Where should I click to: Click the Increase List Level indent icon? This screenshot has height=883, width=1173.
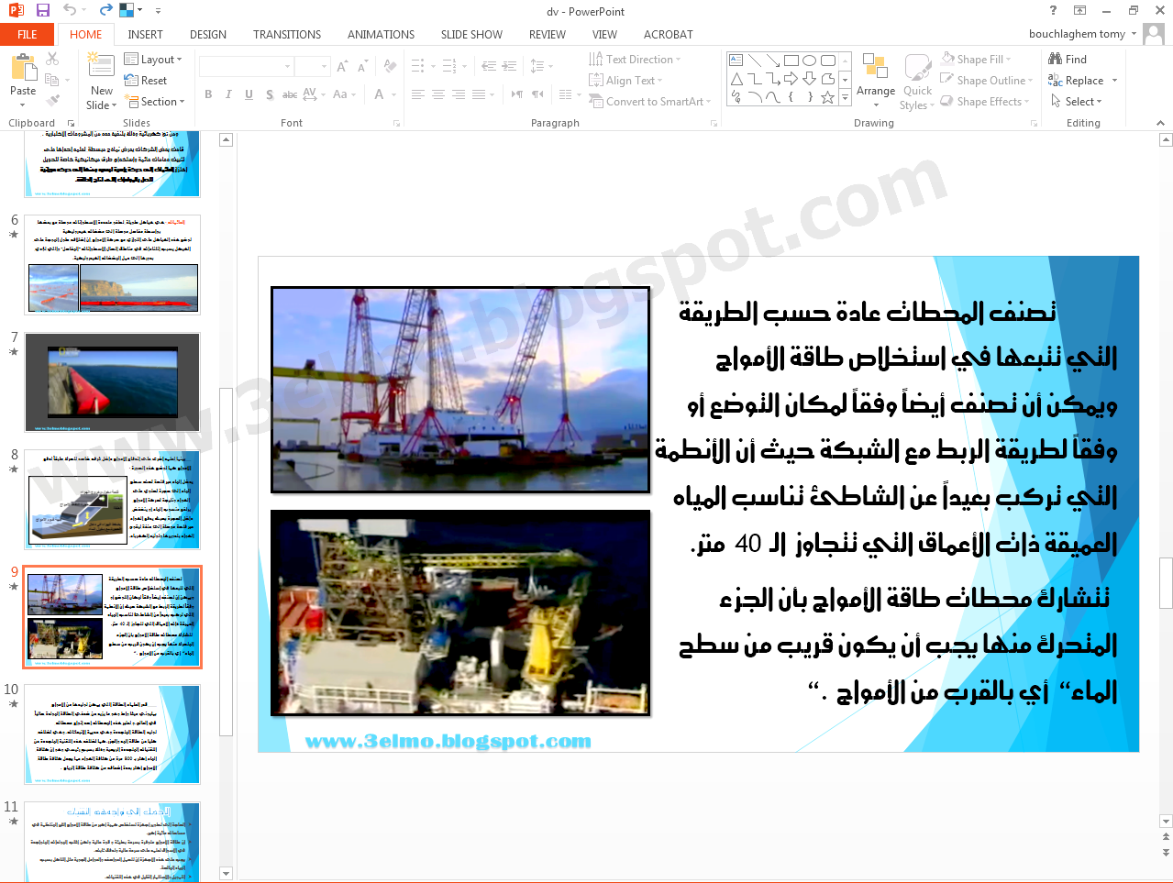click(x=510, y=66)
